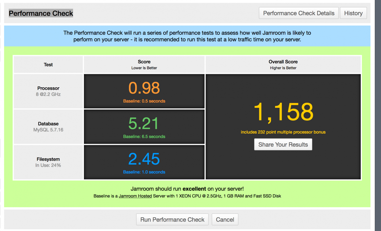Follow the Jamroom Hosted link
Image resolution: width=381 pixels, height=231 pixels.
click(x=135, y=196)
